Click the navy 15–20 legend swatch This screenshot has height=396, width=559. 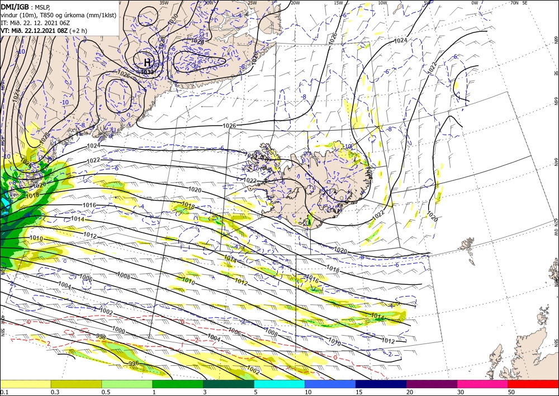(381, 384)
